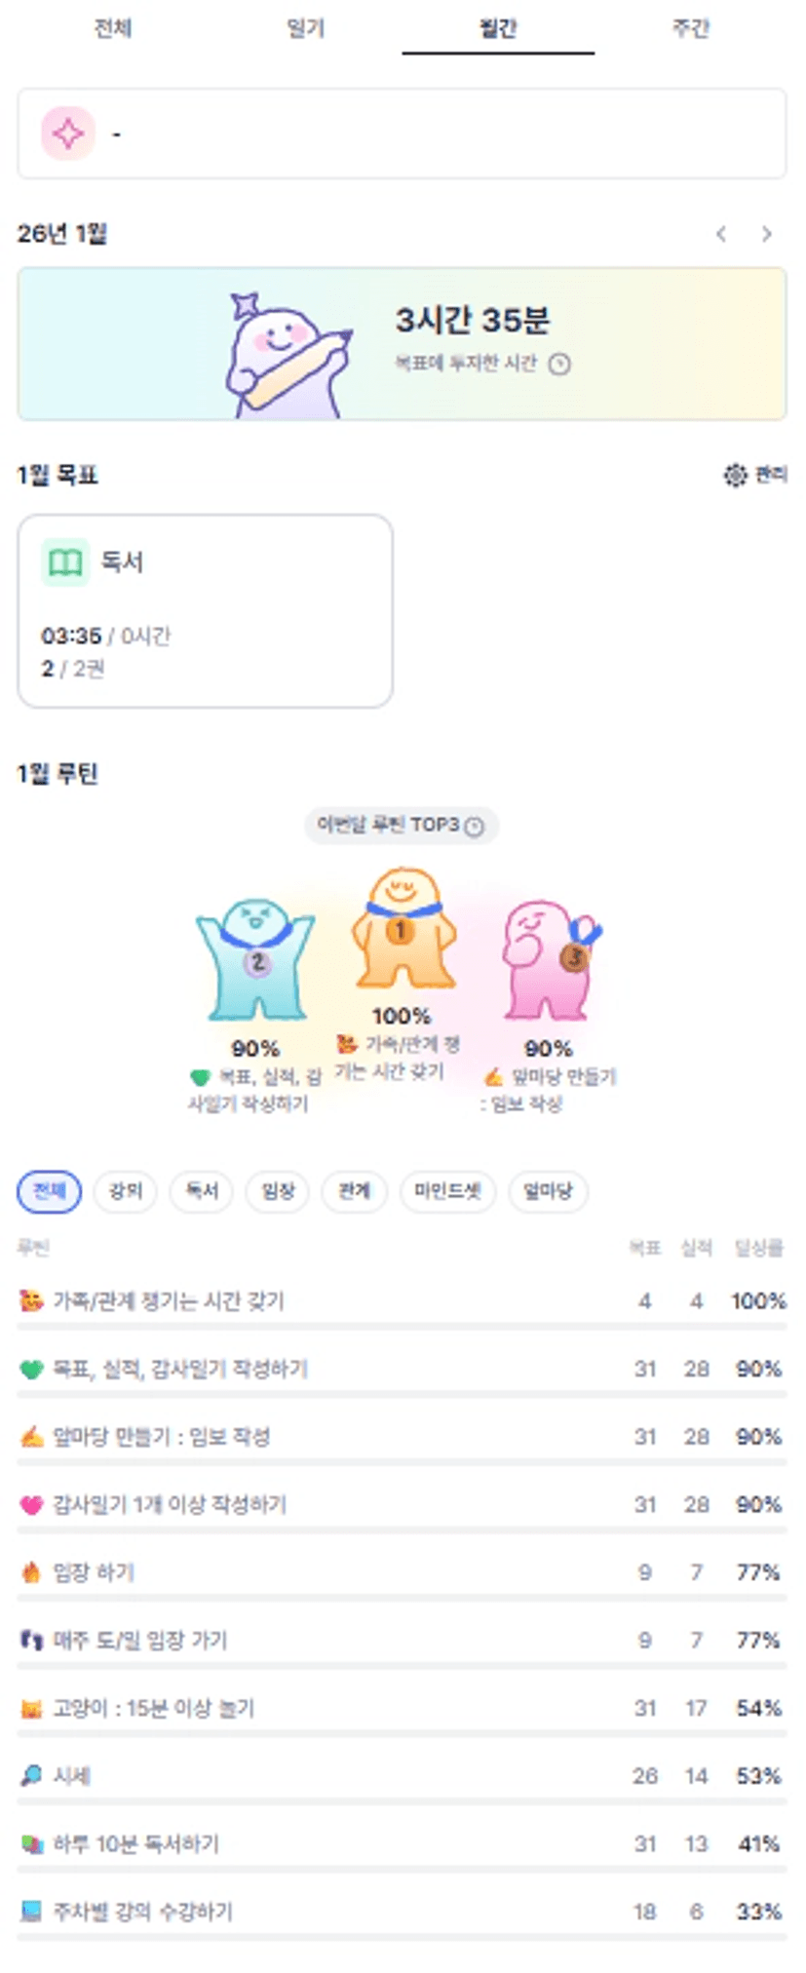Open goal settings via the 관리 gear icon

[x=735, y=475]
